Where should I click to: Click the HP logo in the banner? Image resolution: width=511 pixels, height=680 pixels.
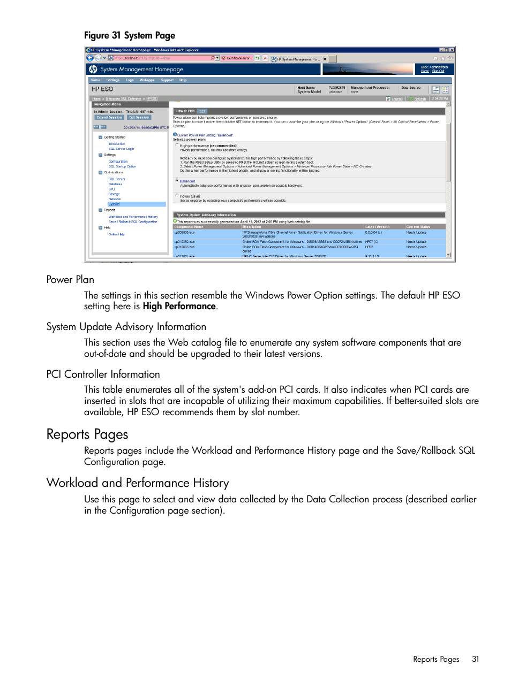[93, 69]
